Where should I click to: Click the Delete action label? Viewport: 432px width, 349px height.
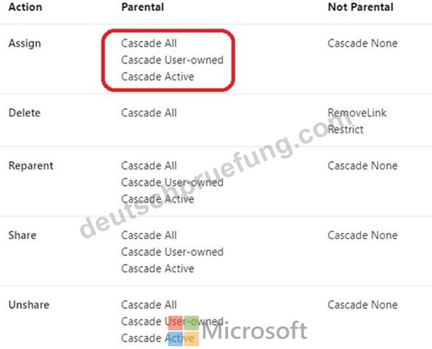click(x=24, y=113)
